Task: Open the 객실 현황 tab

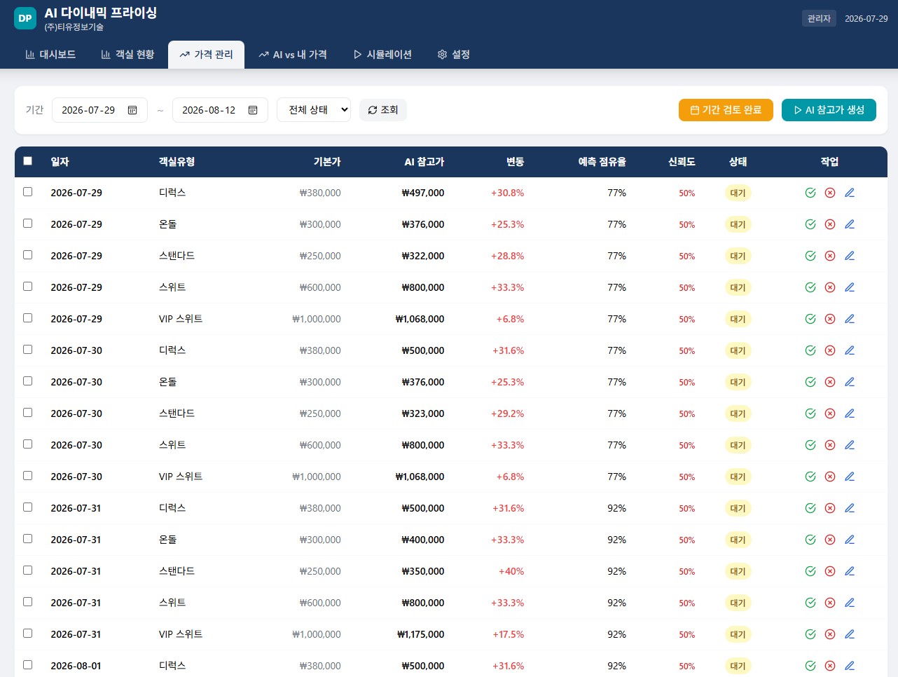Action: click(127, 55)
